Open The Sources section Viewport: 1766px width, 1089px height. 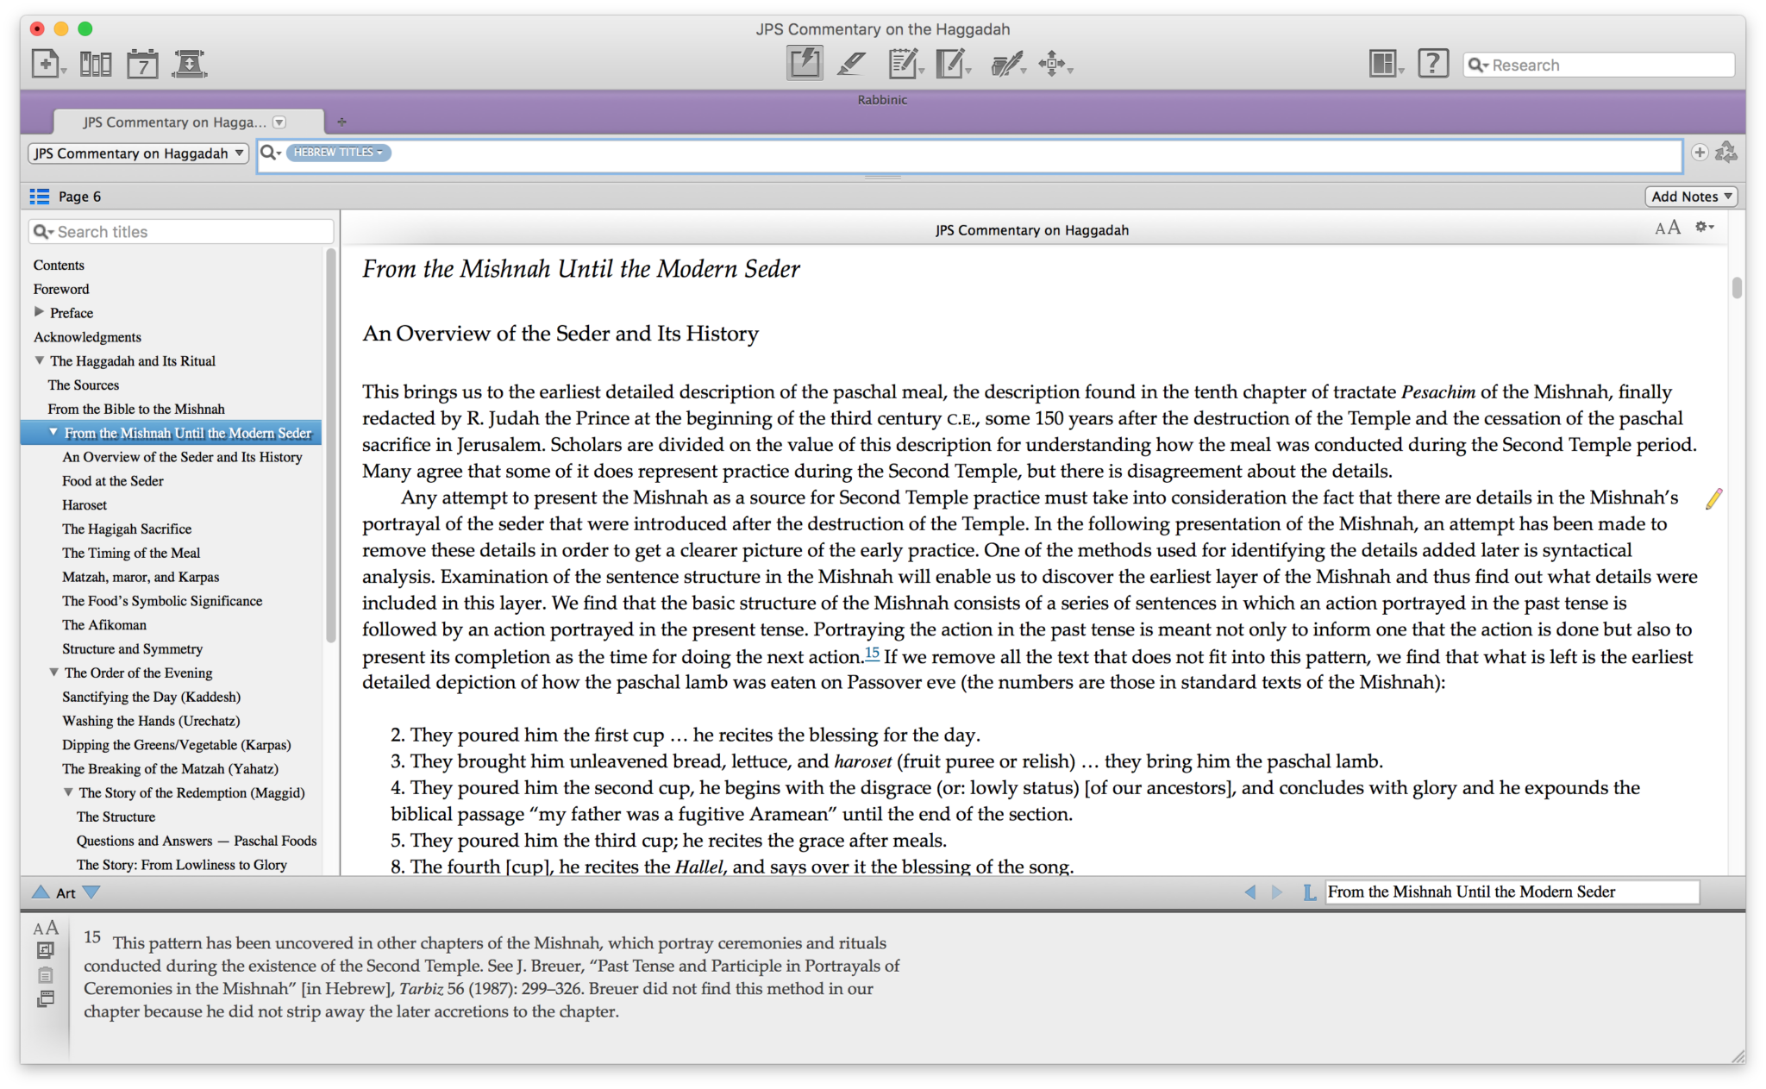pos(84,385)
